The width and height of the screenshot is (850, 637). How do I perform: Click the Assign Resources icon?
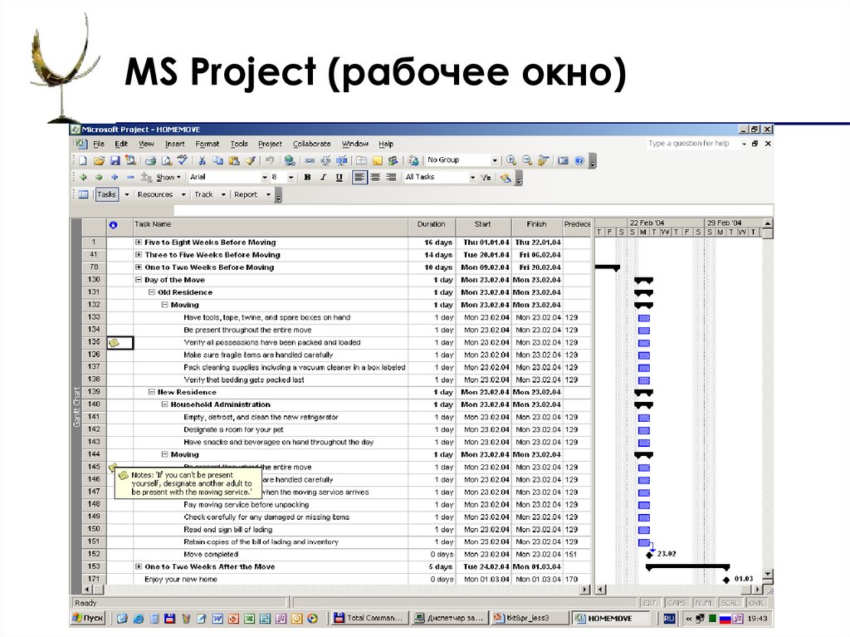(393, 160)
